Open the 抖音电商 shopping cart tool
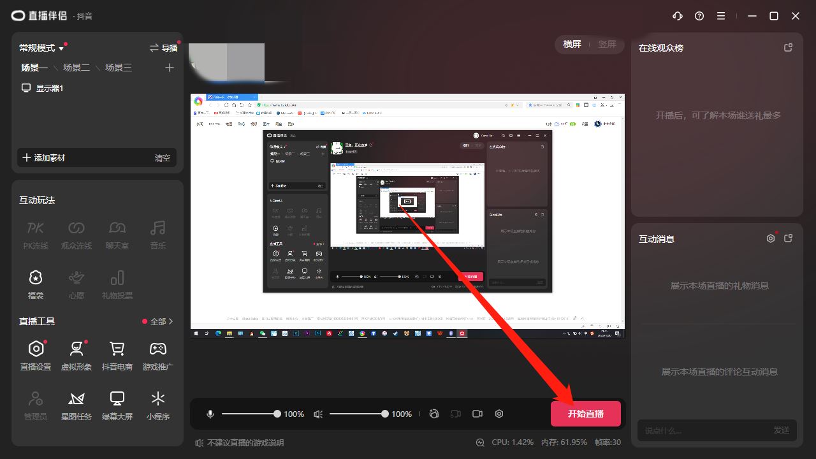The image size is (816, 459). click(x=117, y=354)
